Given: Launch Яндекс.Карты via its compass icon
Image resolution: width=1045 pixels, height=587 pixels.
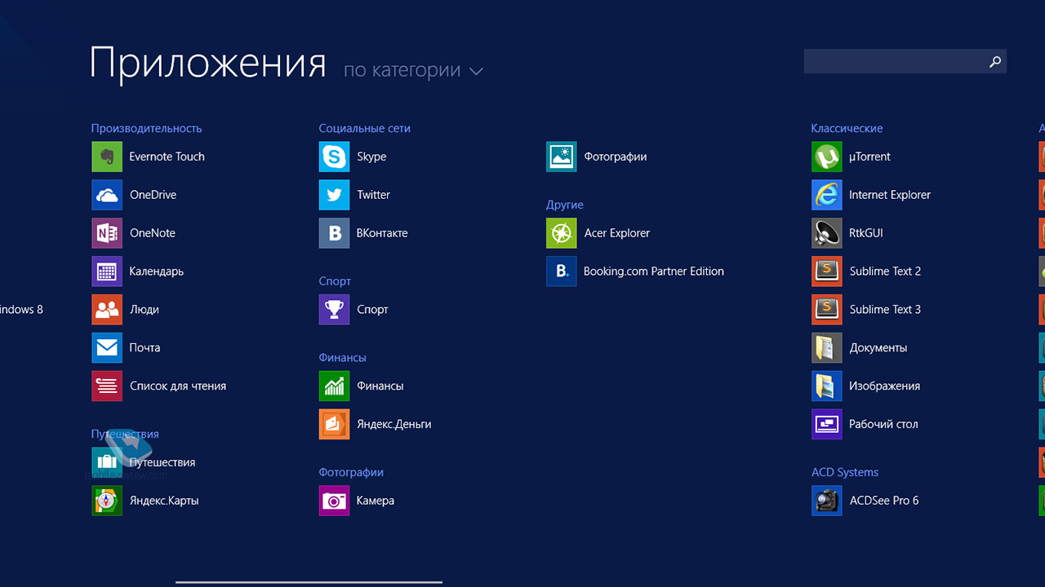Looking at the screenshot, I should [107, 501].
